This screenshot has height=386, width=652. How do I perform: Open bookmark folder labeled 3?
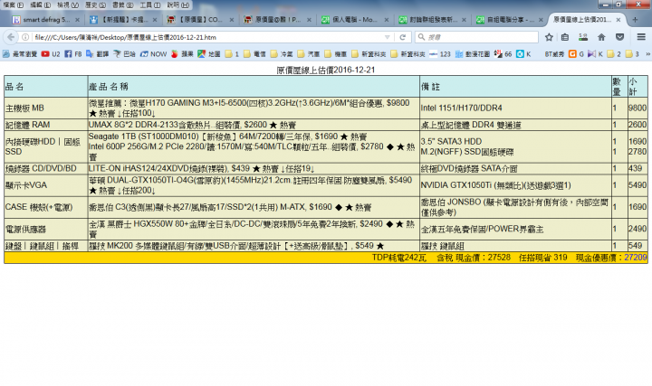pos(632,54)
